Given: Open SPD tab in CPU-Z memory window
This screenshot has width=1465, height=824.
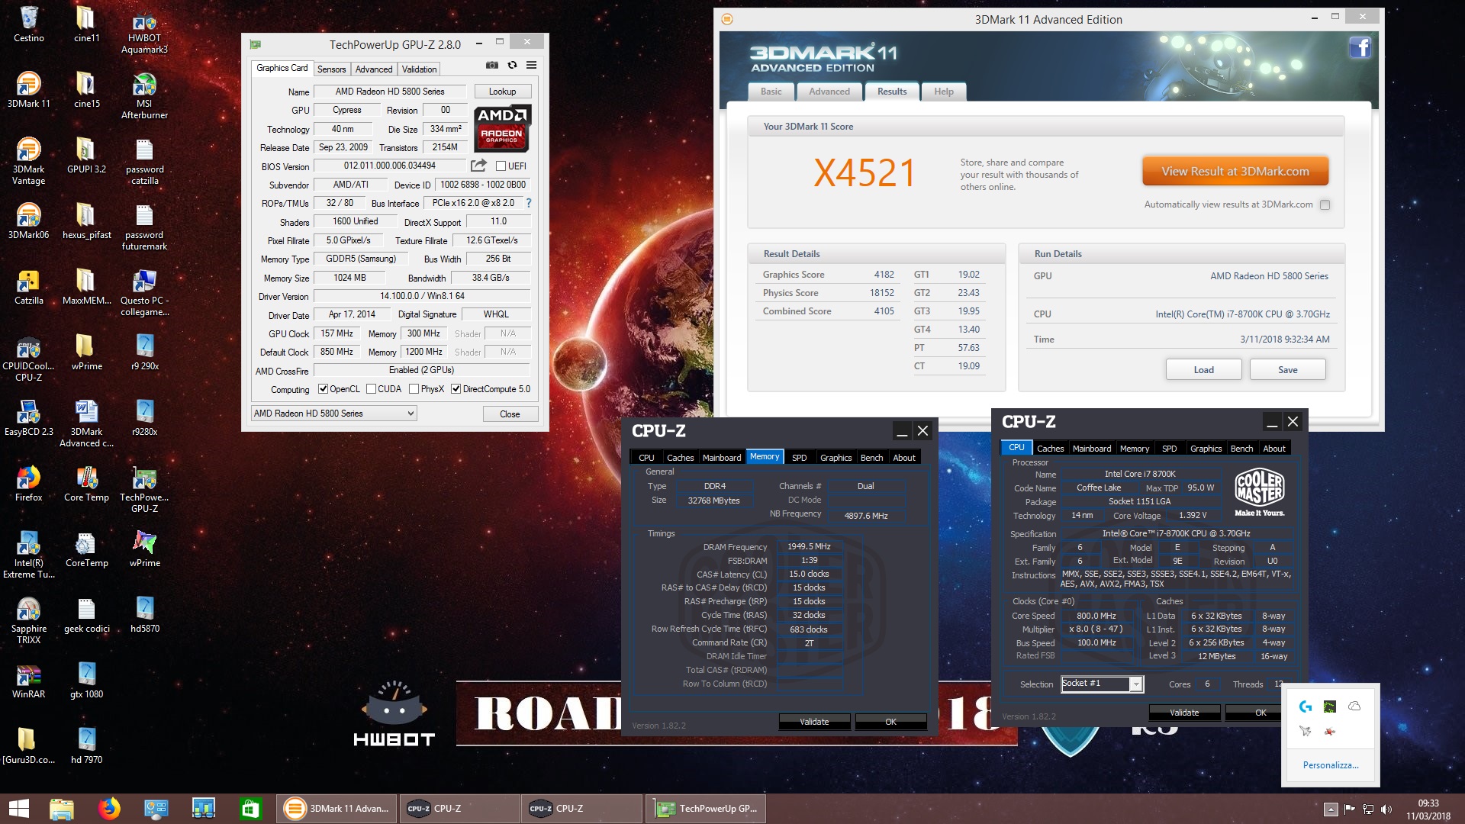Looking at the screenshot, I should [x=799, y=458].
